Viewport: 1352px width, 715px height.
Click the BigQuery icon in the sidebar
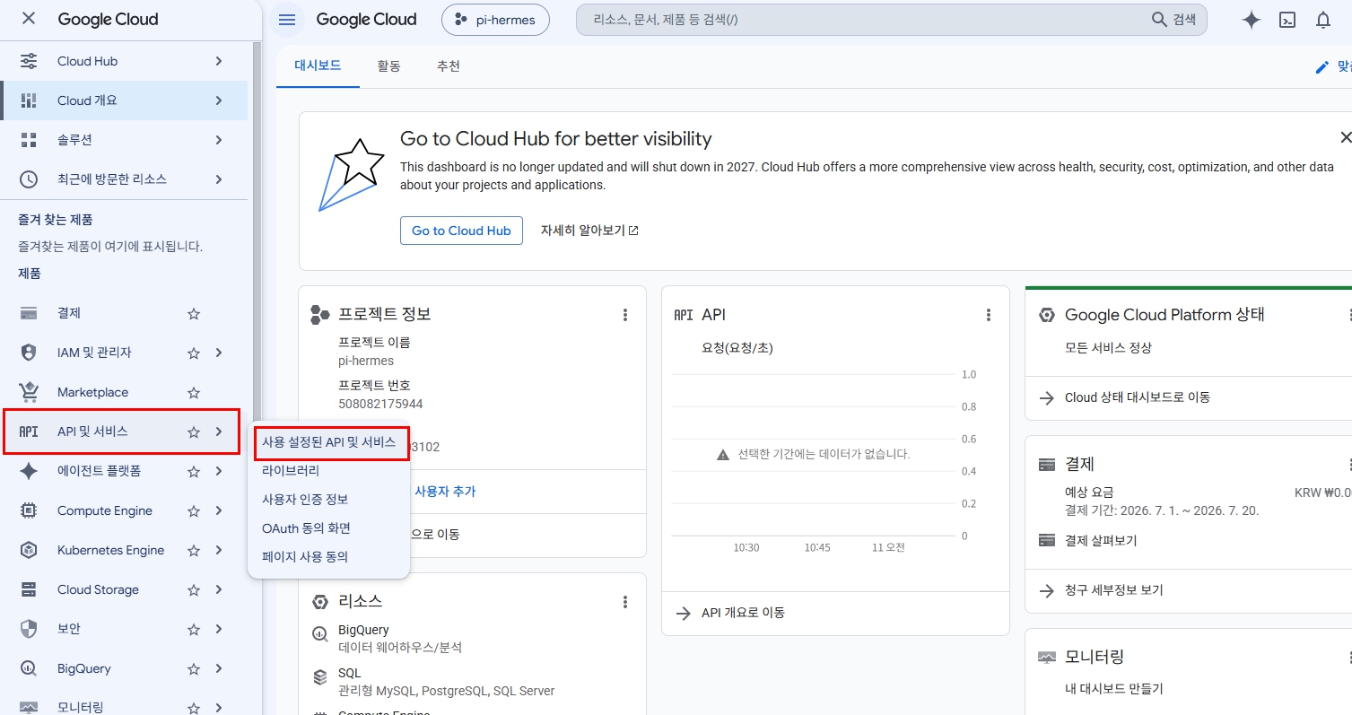29,668
